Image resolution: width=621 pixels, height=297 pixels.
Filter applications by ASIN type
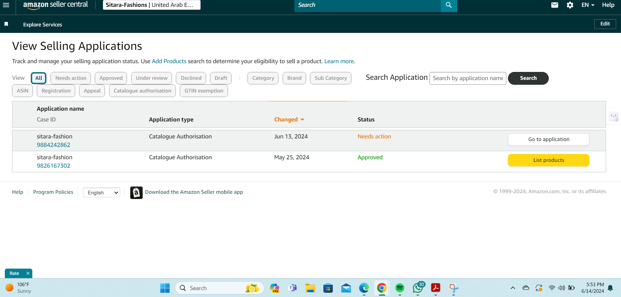tap(22, 91)
